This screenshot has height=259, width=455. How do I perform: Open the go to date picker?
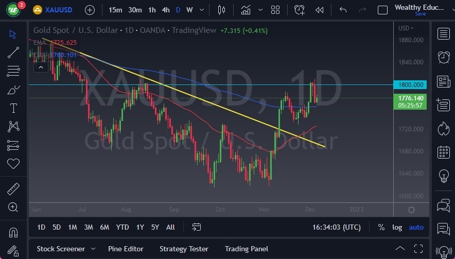click(196, 227)
